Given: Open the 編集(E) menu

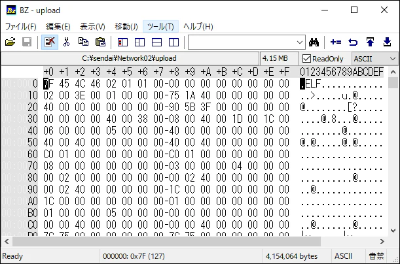Looking at the screenshot, I should pyautogui.click(x=58, y=27).
